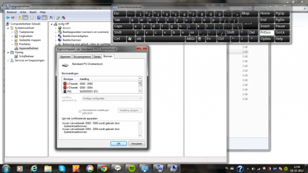
Task: Expand Services en toepassingen node
Action: click(x=8, y=61)
